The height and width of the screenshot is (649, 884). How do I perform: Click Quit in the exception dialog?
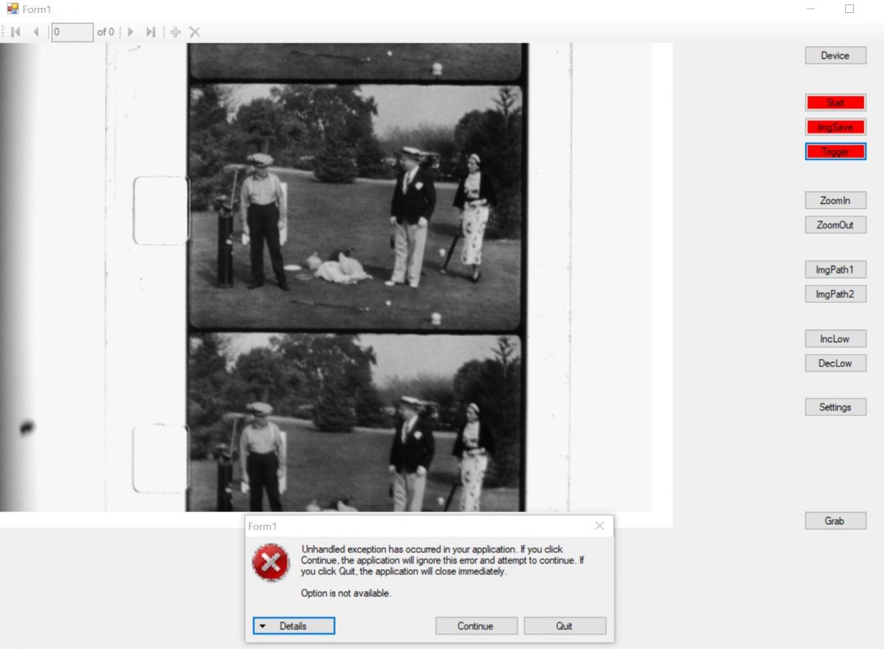tap(565, 626)
